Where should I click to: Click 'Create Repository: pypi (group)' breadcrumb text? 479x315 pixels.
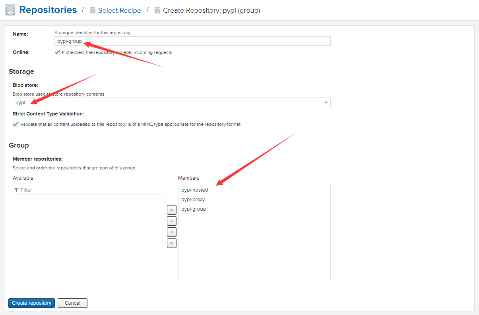(x=211, y=10)
